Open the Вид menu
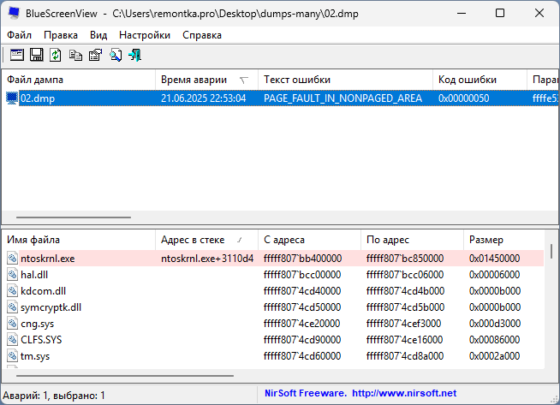The image size is (560, 405). pyautogui.click(x=98, y=35)
